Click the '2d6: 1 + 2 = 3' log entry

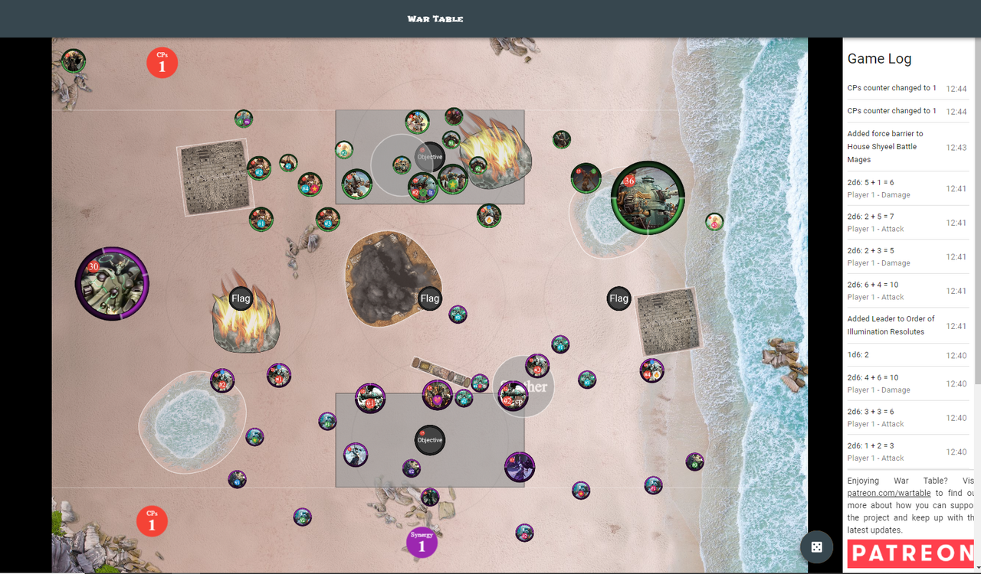click(907, 452)
